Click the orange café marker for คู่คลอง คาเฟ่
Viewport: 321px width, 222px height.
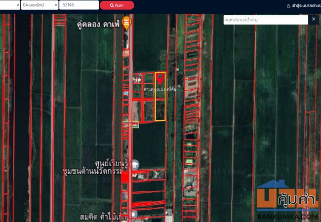tap(127, 23)
